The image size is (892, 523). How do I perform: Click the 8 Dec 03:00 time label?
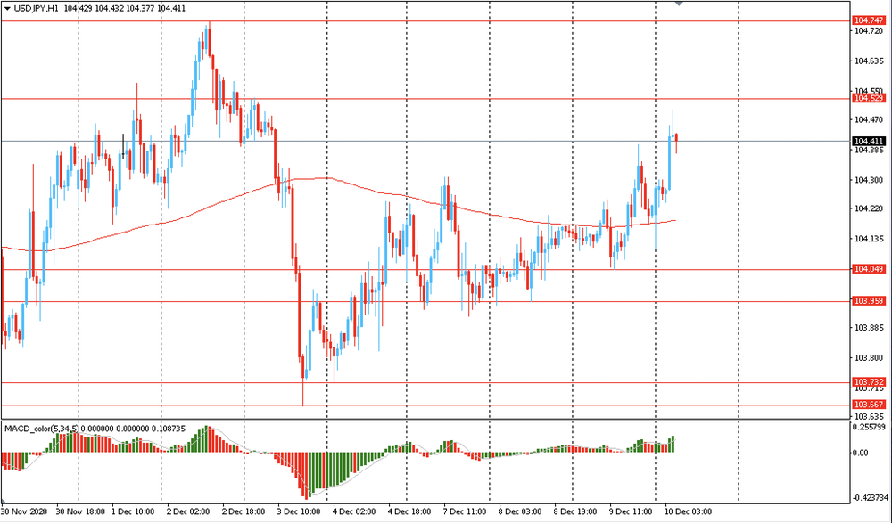(520, 511)
